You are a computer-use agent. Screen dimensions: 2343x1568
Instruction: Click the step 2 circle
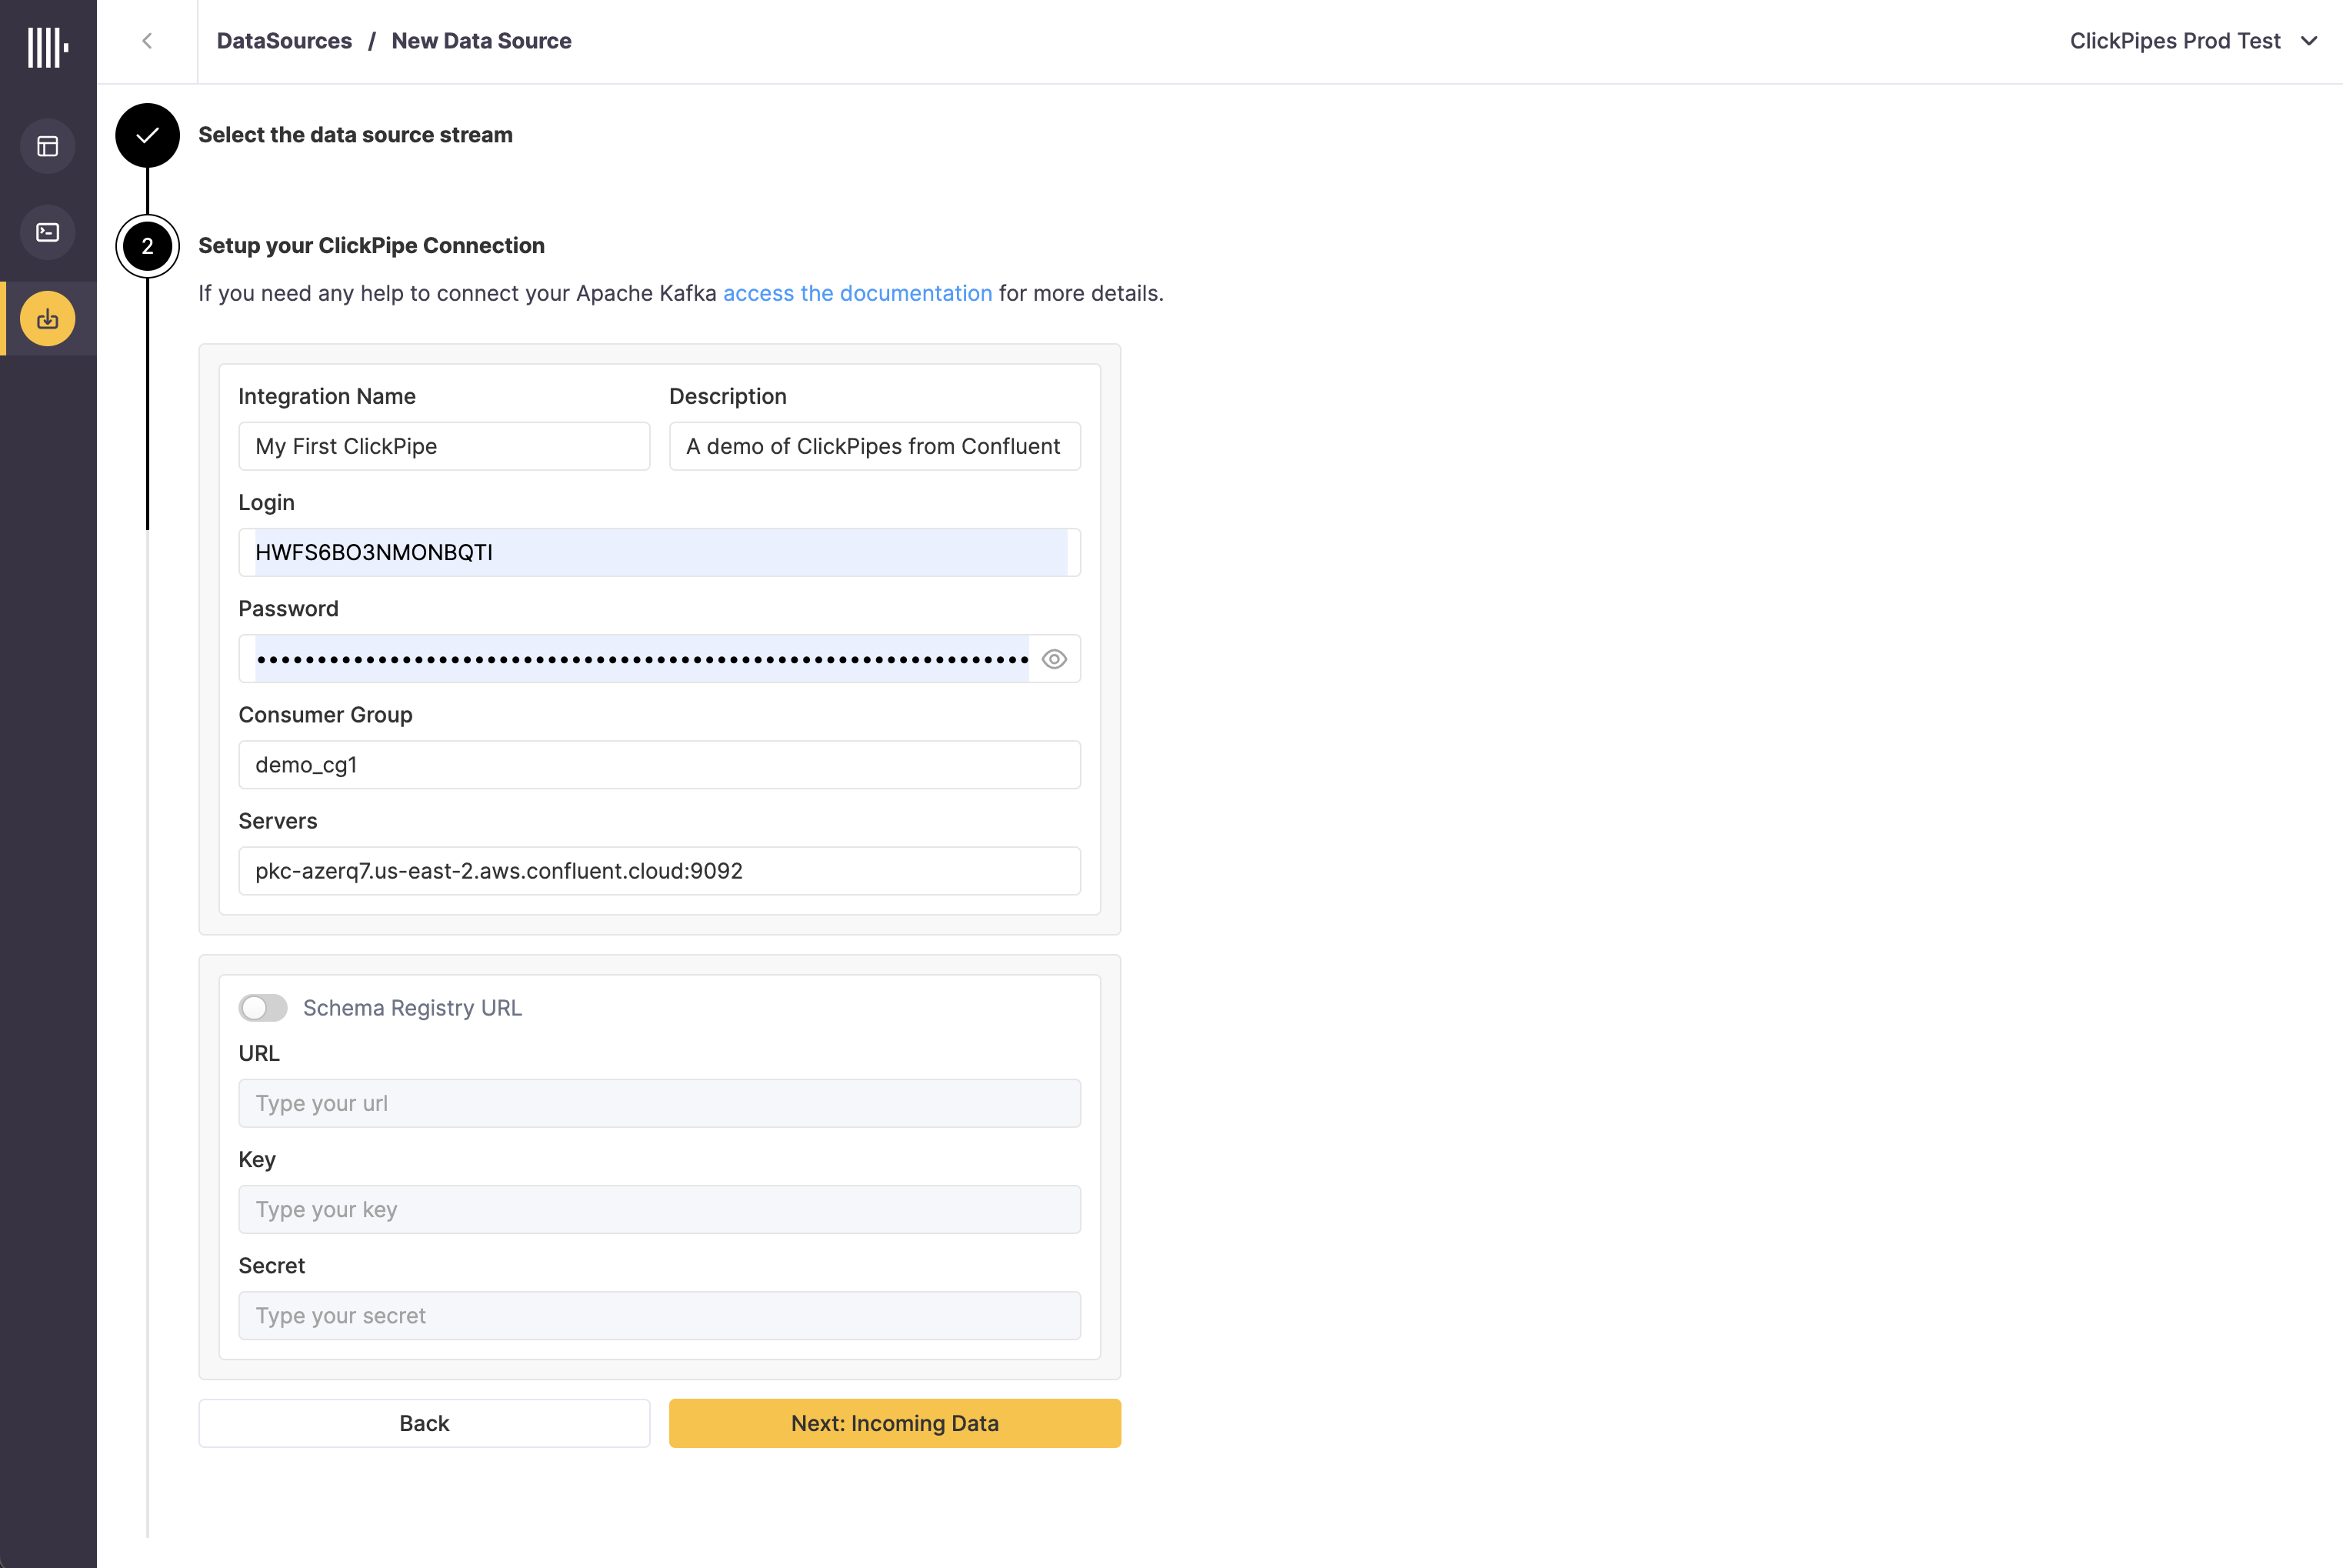click(147, 246)
